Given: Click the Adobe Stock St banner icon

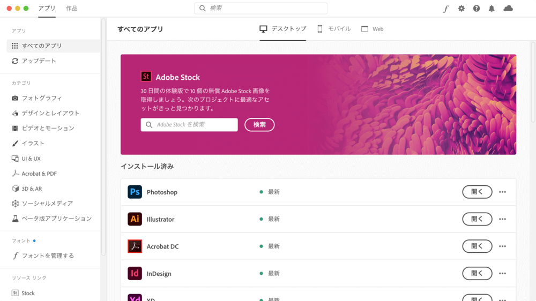Looking at the screenshot, I should 146,77.
